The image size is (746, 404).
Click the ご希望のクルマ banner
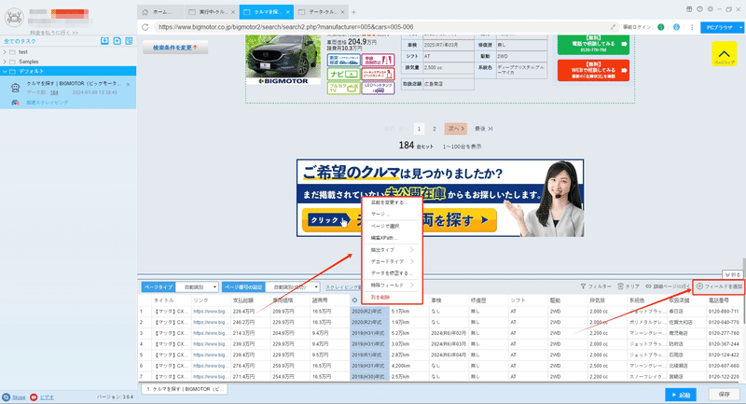(439, 198)
